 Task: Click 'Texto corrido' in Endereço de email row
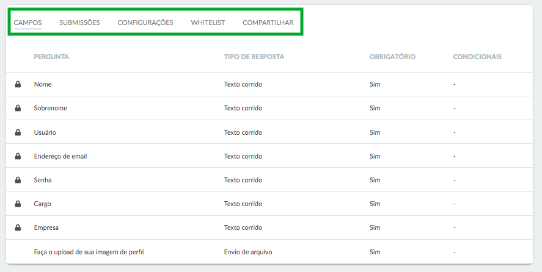point(243,156)
